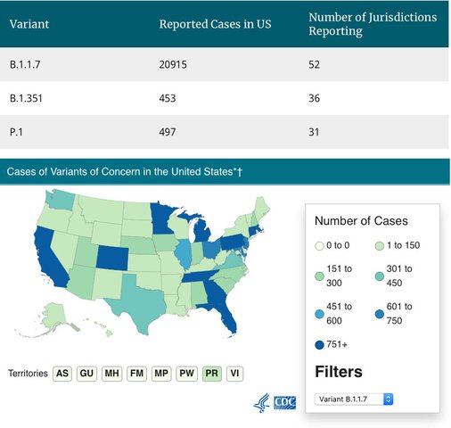Click the 31 jurisdictions value
This screenshot has width=451, height=428.
[314, 132]
